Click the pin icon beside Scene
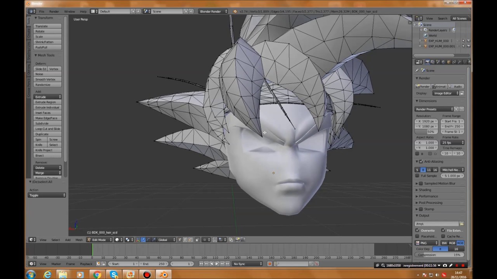The image size is (497, 279). (x=417, y=71)
